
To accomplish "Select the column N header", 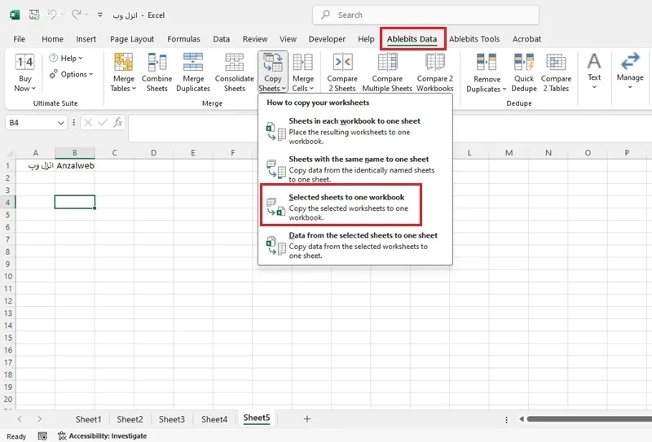I will [x=548, y=153].
